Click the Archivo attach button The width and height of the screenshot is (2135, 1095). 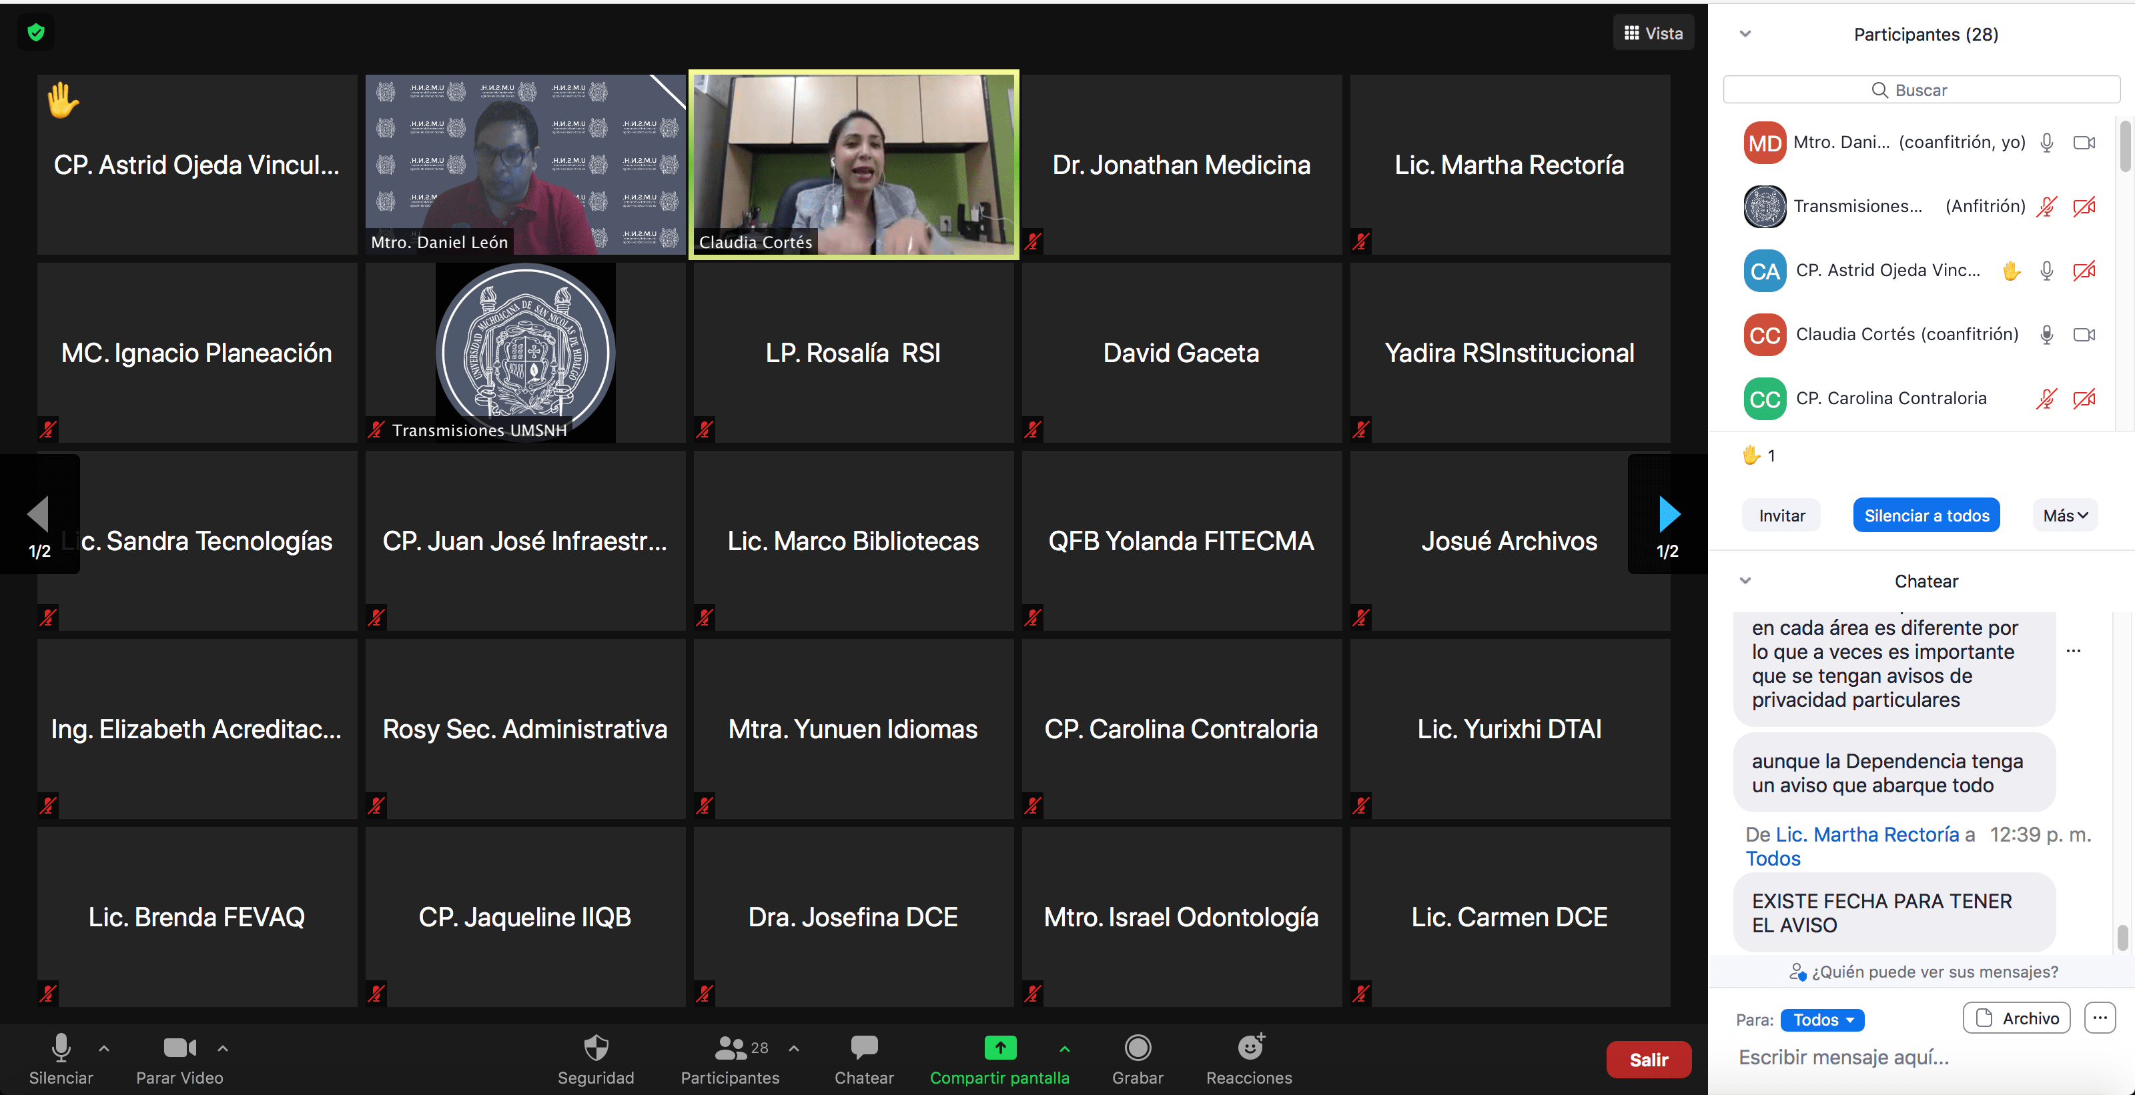pos(2016,1018)
